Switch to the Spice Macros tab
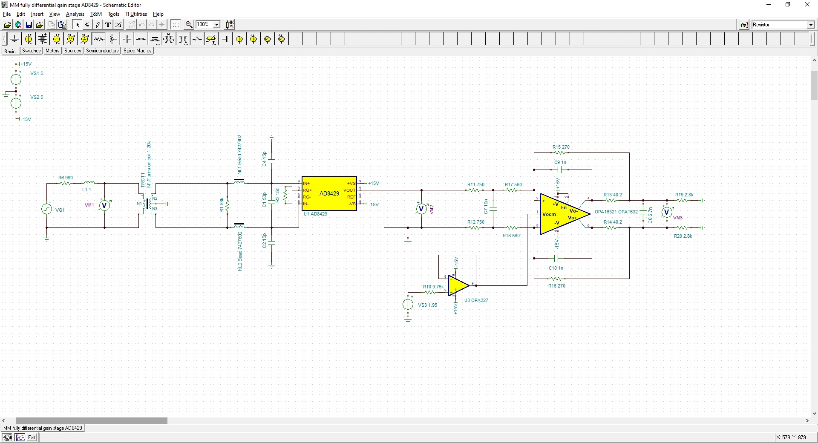The image size is (818, 443). pos(138,51)
